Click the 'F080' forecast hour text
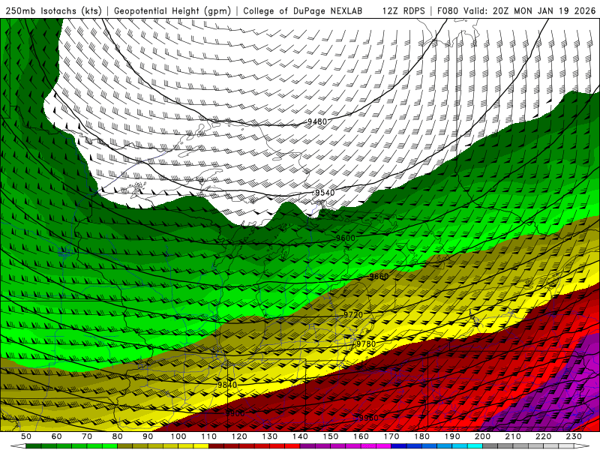Image resolution: width=600 pixels, height=450 pixels. [x=448, y=11]
